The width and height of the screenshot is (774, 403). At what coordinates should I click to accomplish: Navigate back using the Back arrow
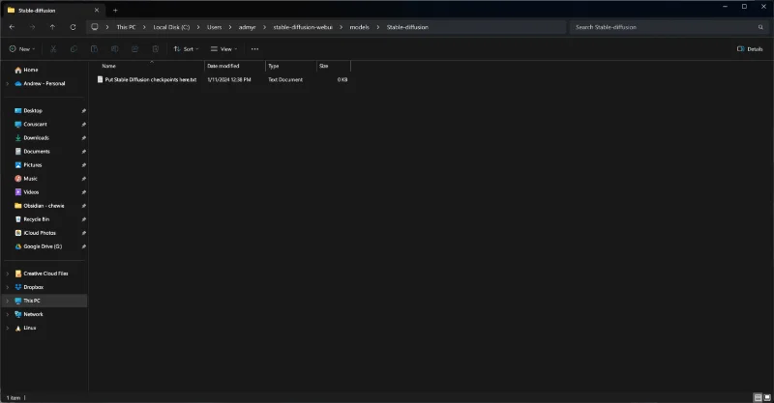point(12,27)
